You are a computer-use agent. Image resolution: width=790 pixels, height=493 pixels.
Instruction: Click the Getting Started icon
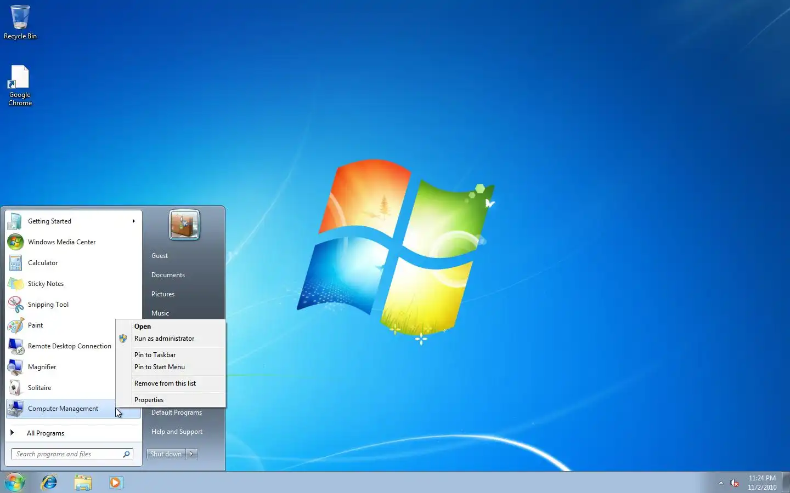[15, 221]
